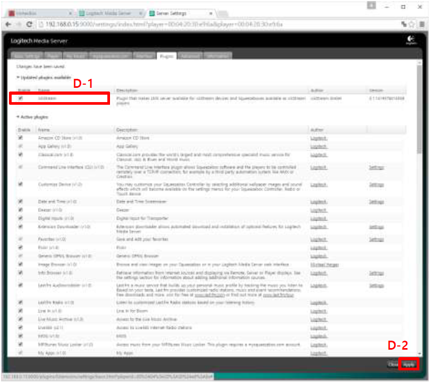Screen dimensions: 431x383
Task: Toggle the Date and Time plugin checkbox
Action: coord(21,202)
